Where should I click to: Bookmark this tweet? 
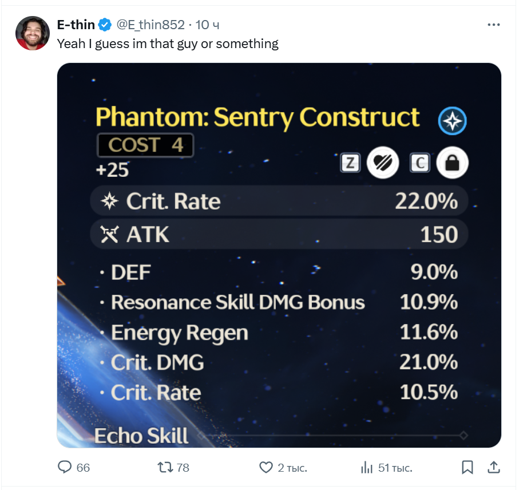point(467,467)
